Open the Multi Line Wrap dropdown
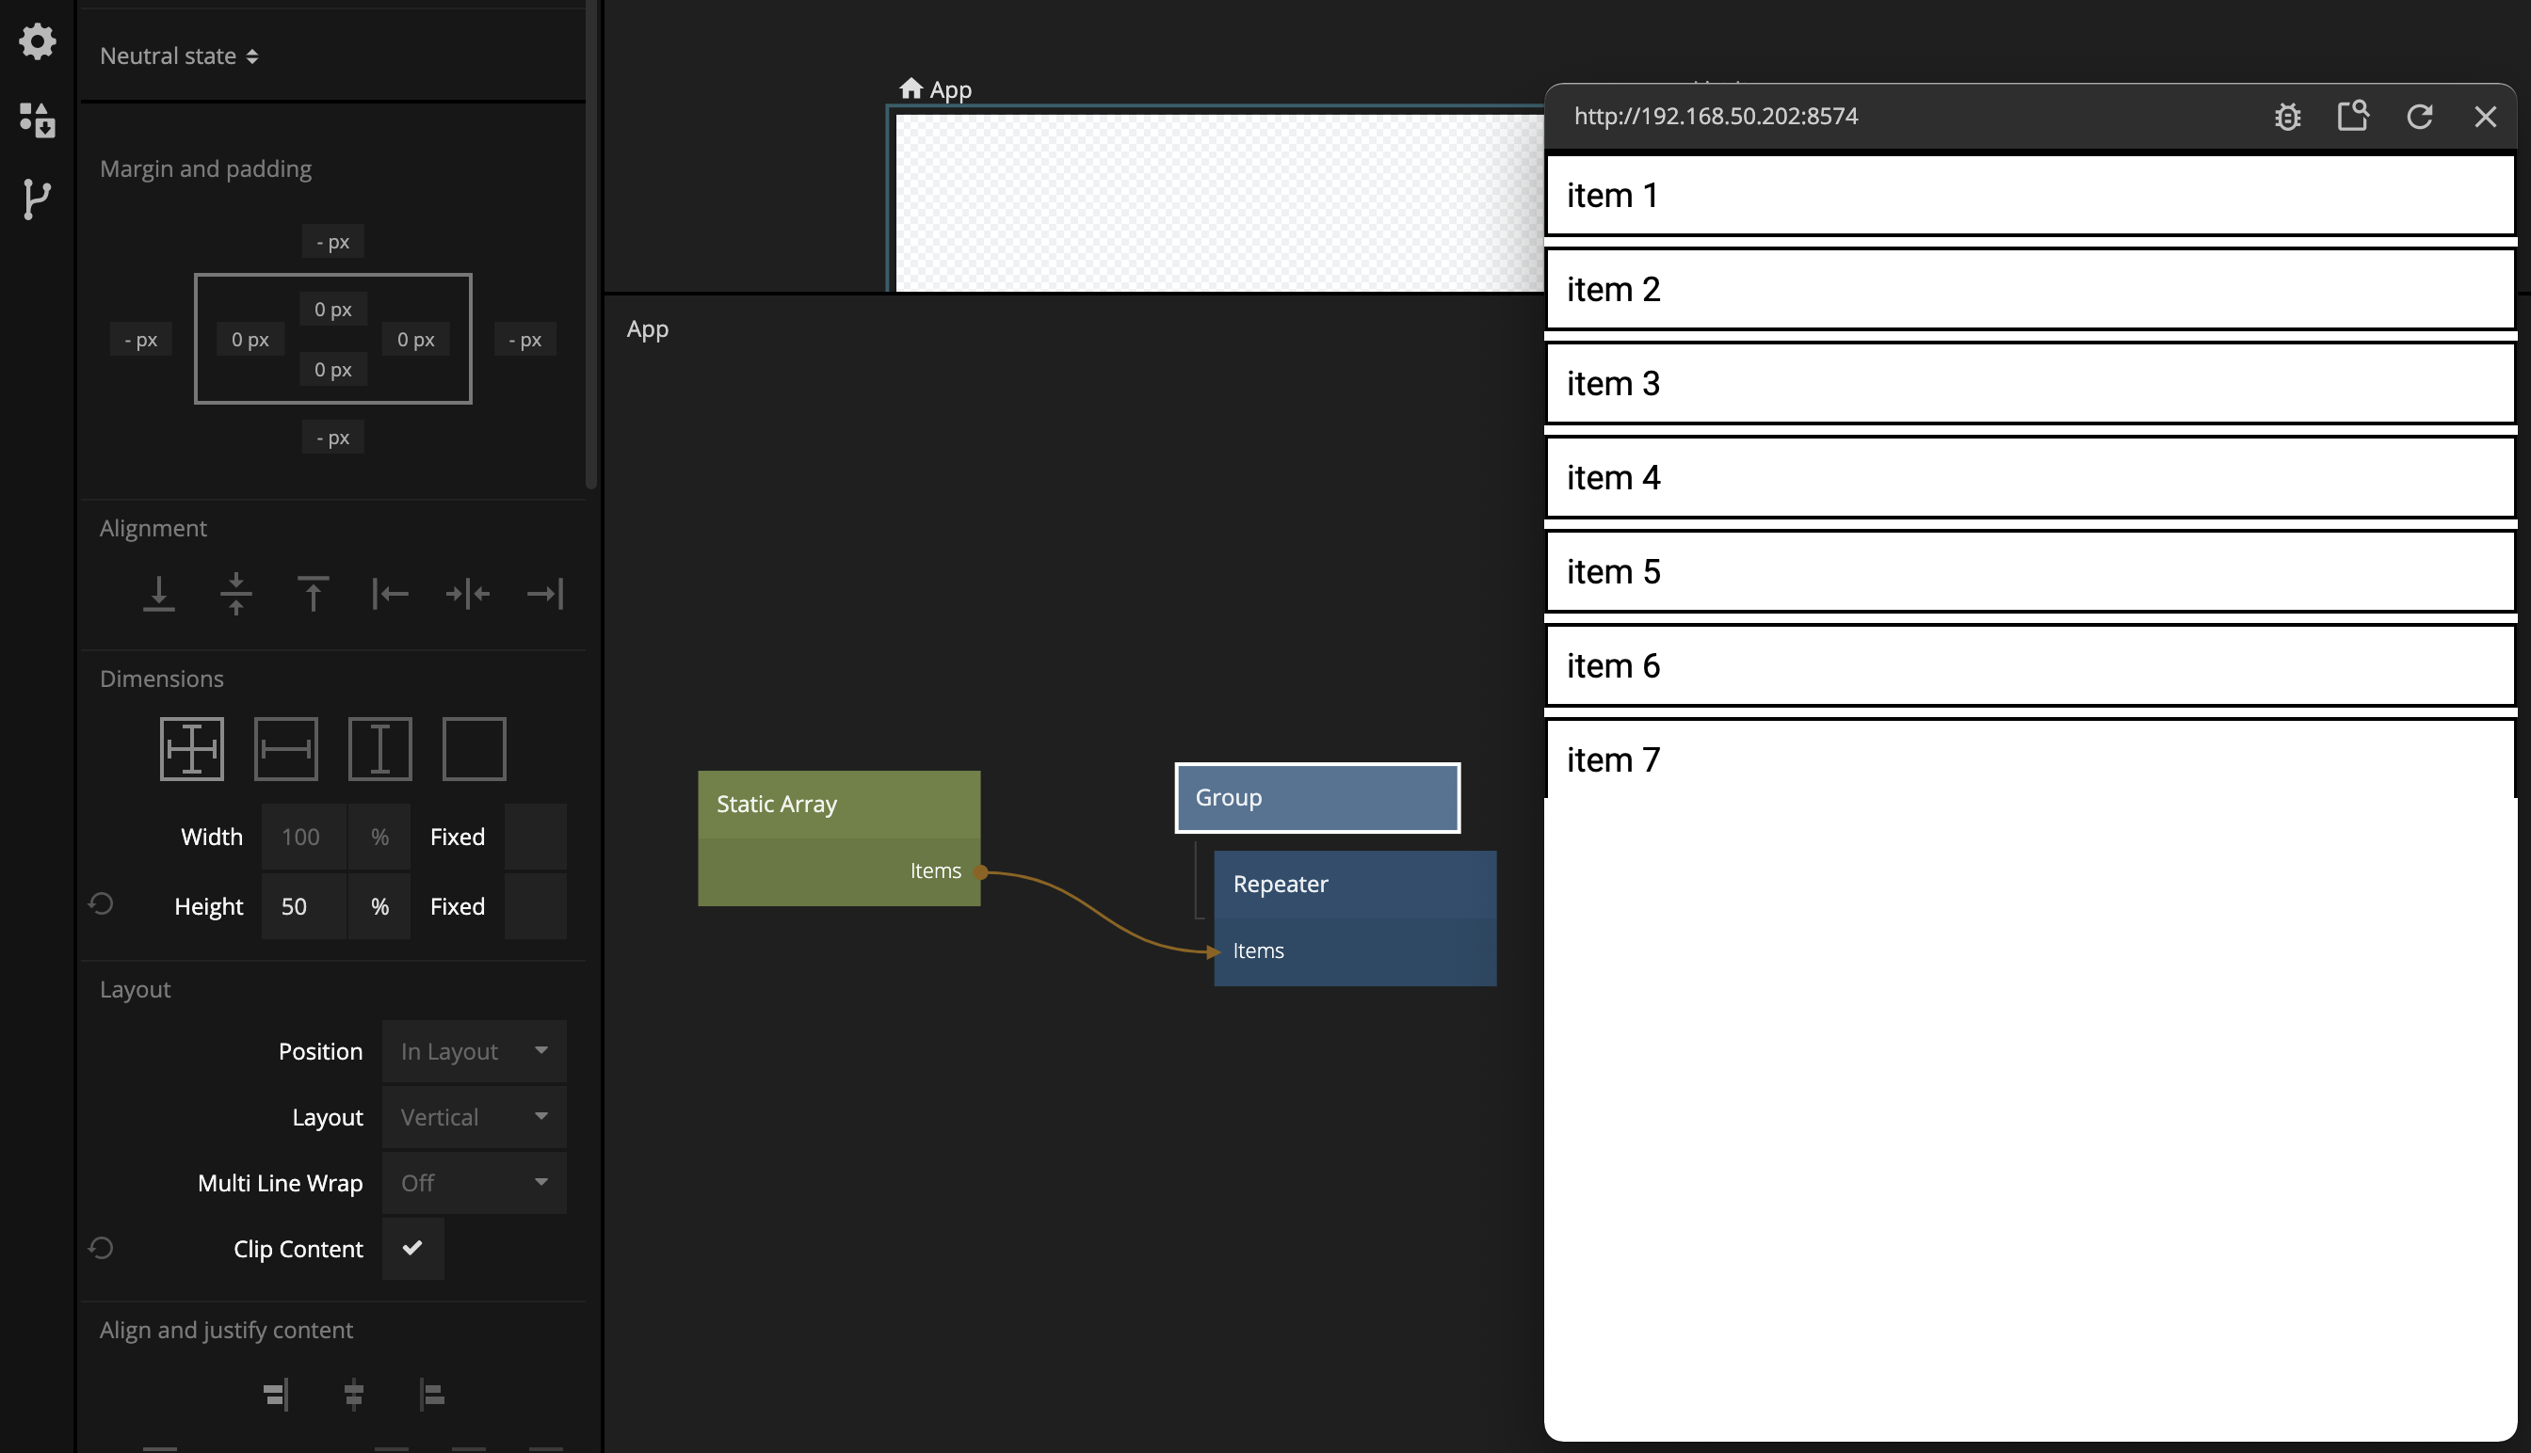Viewport: 2531px width, 1453px height. pyautogui.click(x=474, y=1183)
